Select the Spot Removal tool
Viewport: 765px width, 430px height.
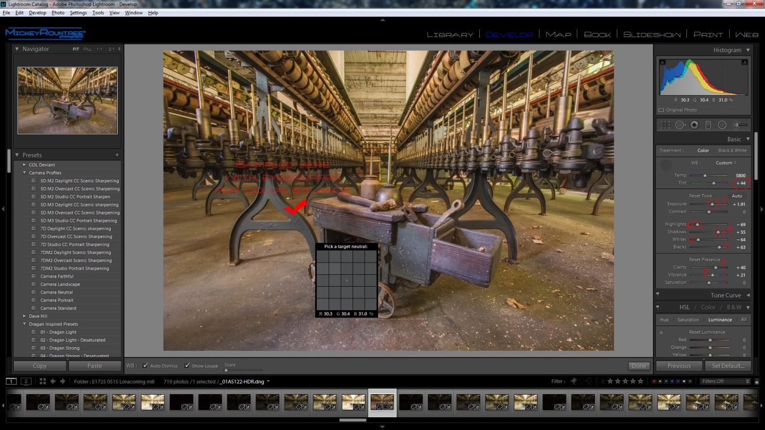680,125
